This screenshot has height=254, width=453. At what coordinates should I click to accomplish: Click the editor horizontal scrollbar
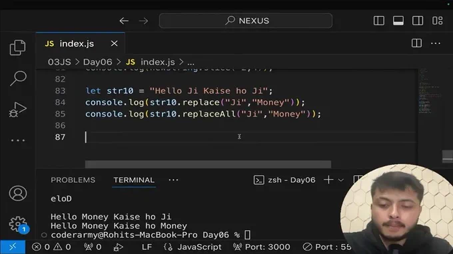point(208,164)
